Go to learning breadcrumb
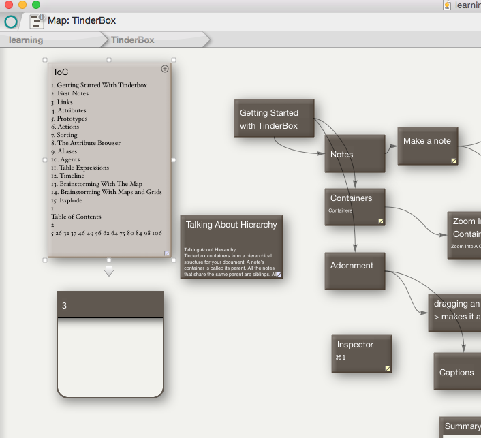 coord(26,40)
